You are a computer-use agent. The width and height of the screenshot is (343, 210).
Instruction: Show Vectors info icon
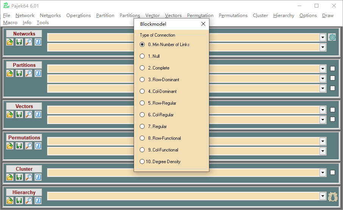(x=38, y=114)
